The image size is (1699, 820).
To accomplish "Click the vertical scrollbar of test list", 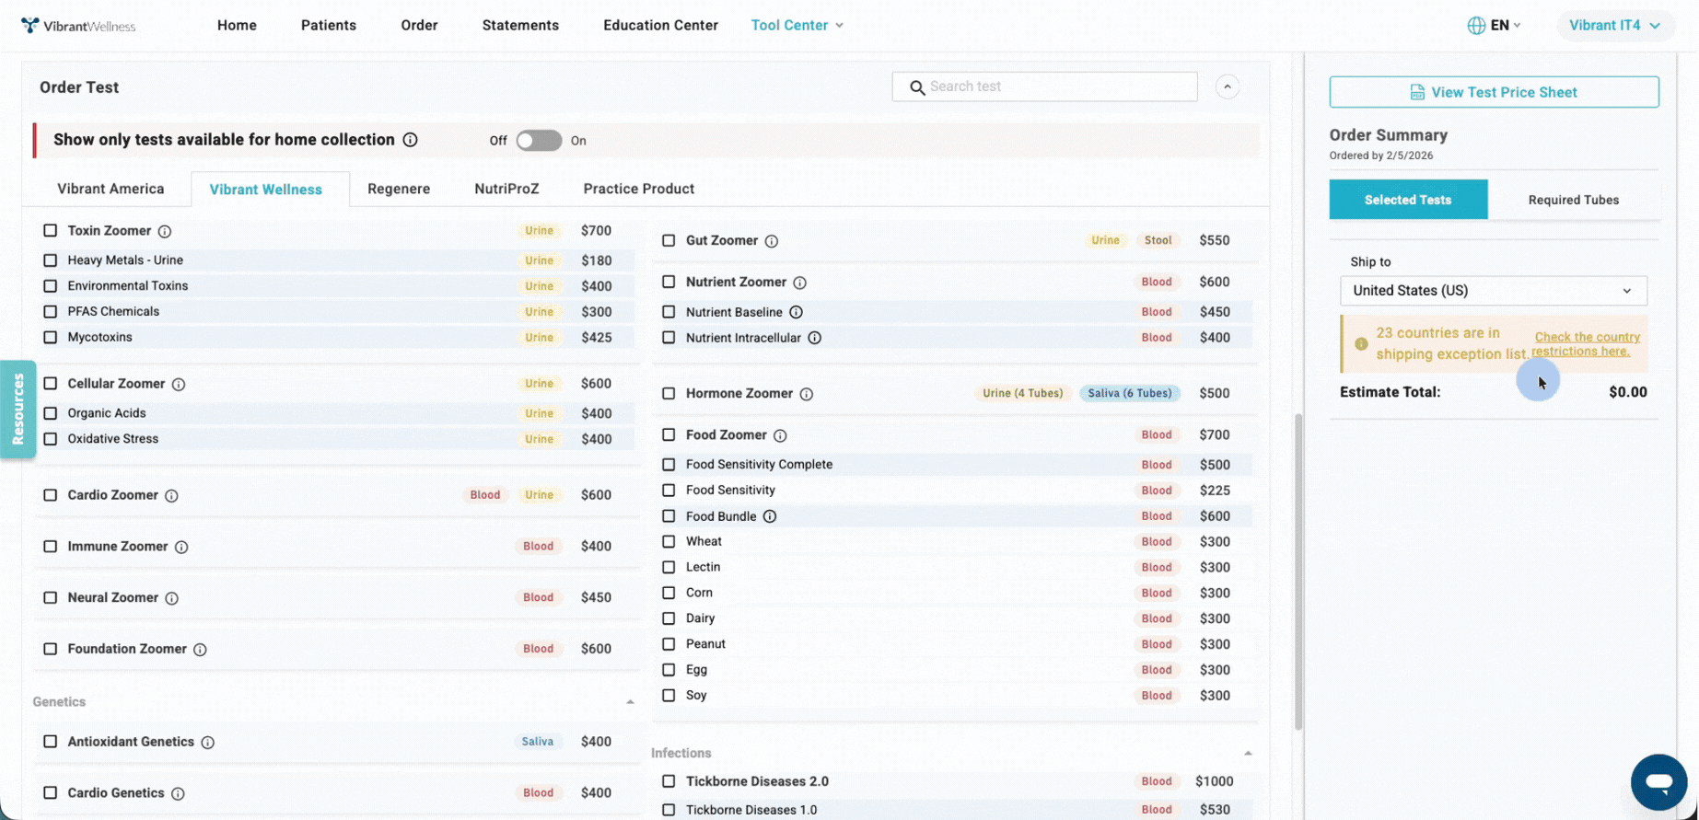I will point(1298,571).
